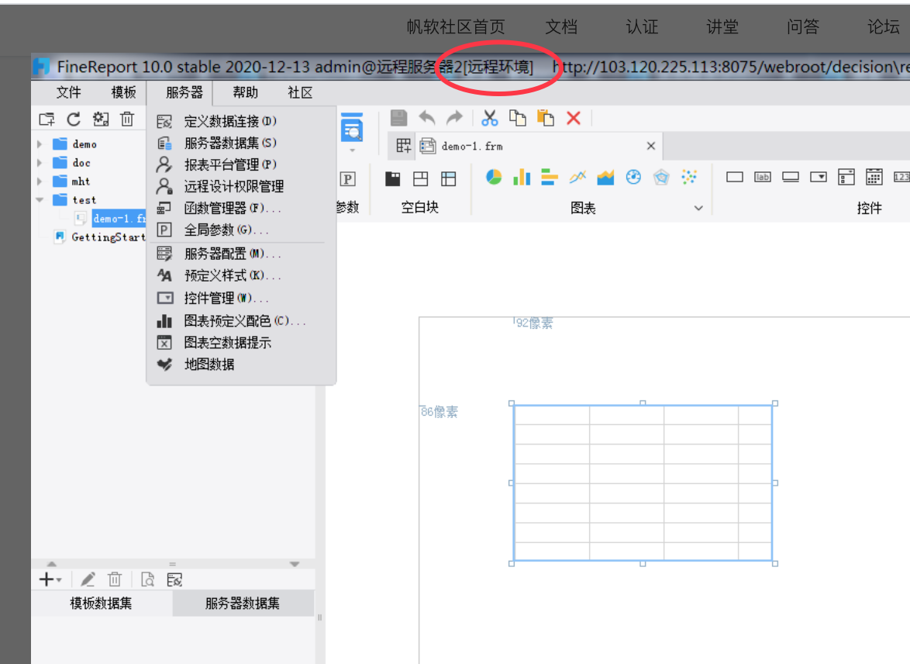Image resolution: width=910 pixels, height=664 pixels.
Task: Click the undo arrow icon
Action: click(x=427, y=118)
